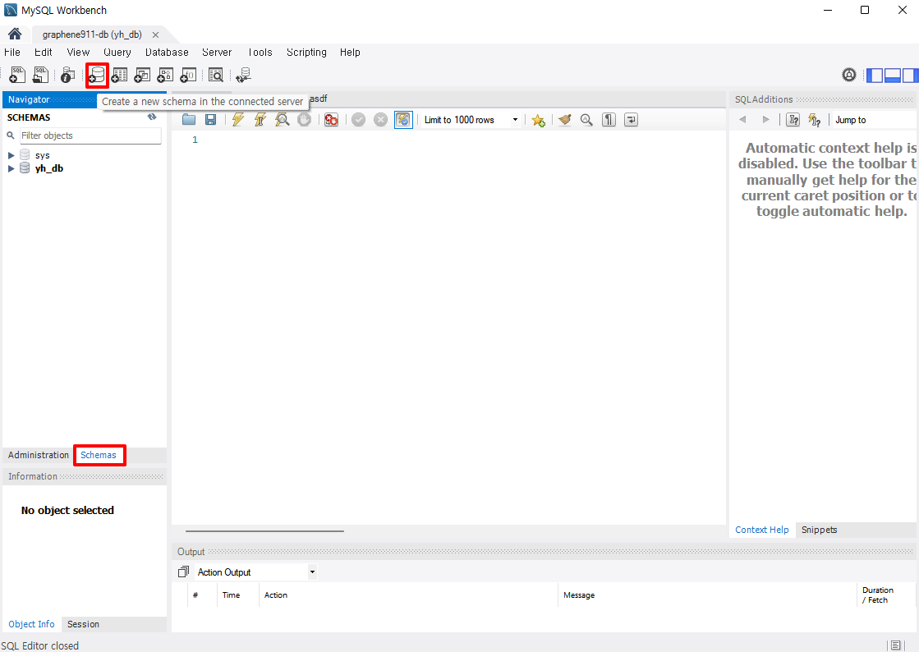919x652 pixels.
Task: Create a new stored procedure icon
Action: coord(165,75)
